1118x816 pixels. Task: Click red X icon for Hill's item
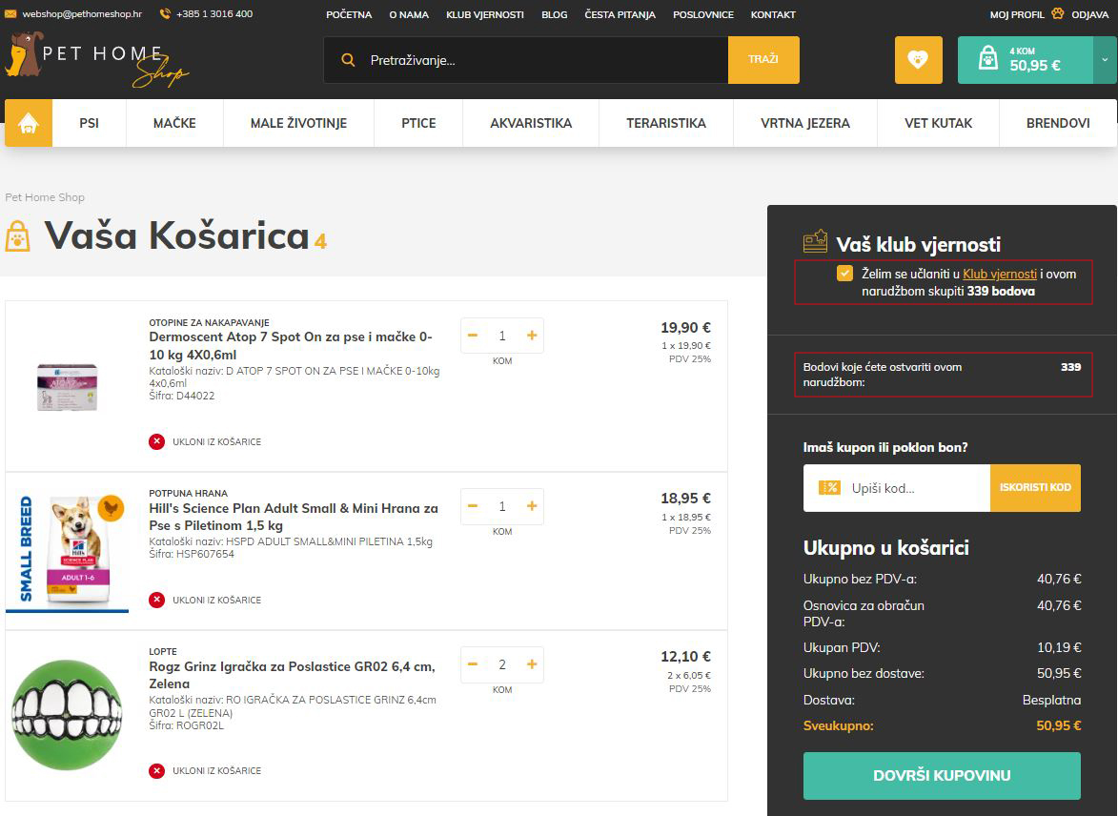157,600
